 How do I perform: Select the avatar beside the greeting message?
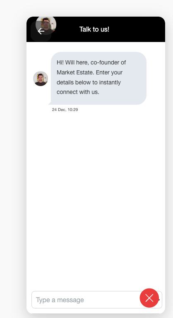point(41,79)
